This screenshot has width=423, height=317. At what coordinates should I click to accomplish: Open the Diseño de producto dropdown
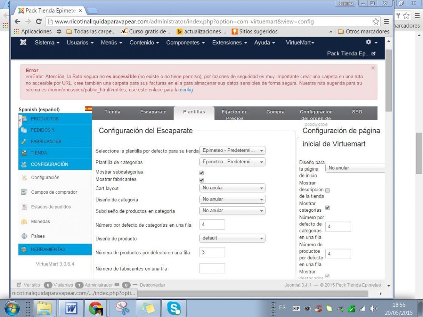coord(232,238)
